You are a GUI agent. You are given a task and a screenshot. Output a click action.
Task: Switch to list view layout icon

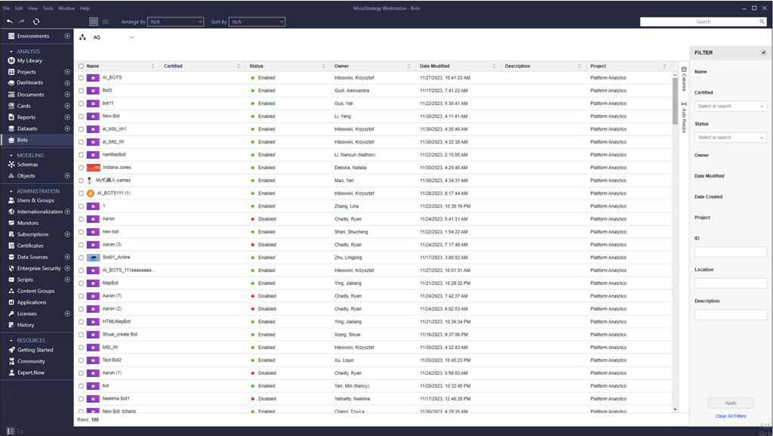[106, 22]
